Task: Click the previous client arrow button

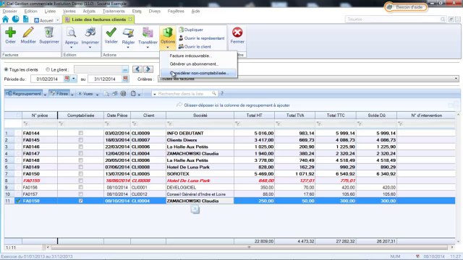Action: (137, 69)
